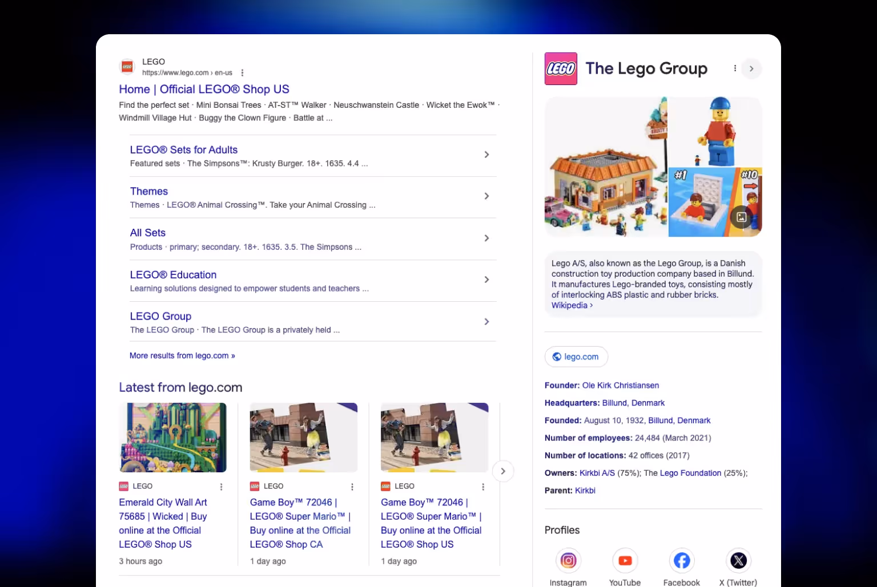877x587 pixels.
Task: Open the three-dot menu on Shop CA Game Boy card
Action: click(x=352, y=487)
